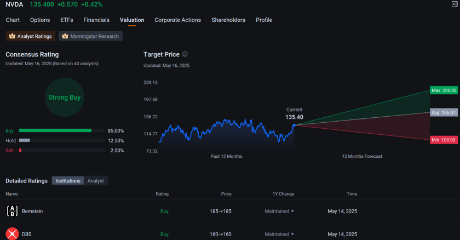460x240 pixels.
Task: Switch to the Options tab
Action: 40,20
